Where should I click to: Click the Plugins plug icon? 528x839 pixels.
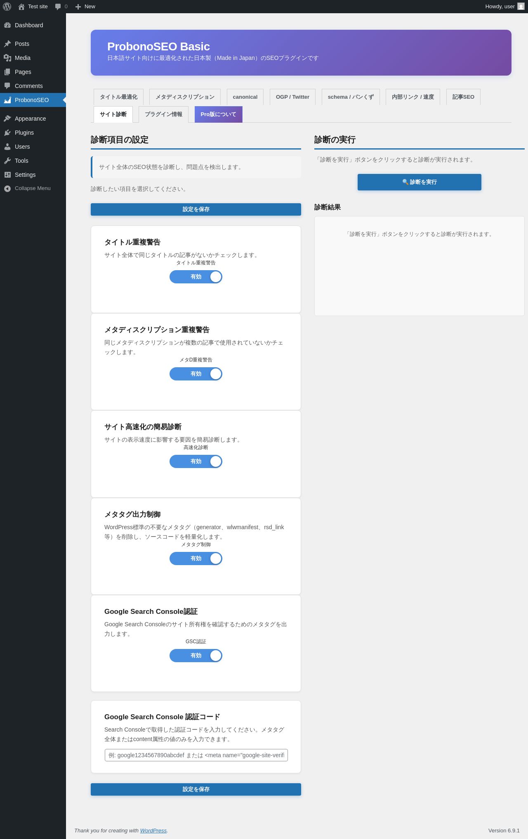pyautogui.click(x=7, y=133)
